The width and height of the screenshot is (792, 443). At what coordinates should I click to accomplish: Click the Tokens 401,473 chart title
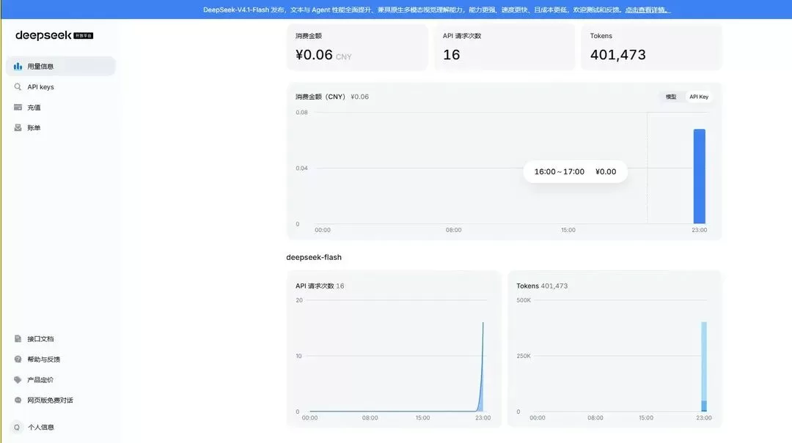(542, 286)
